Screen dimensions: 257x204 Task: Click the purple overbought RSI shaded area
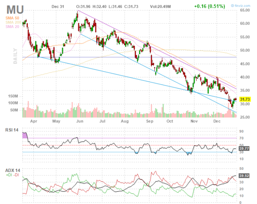[24, 135]
